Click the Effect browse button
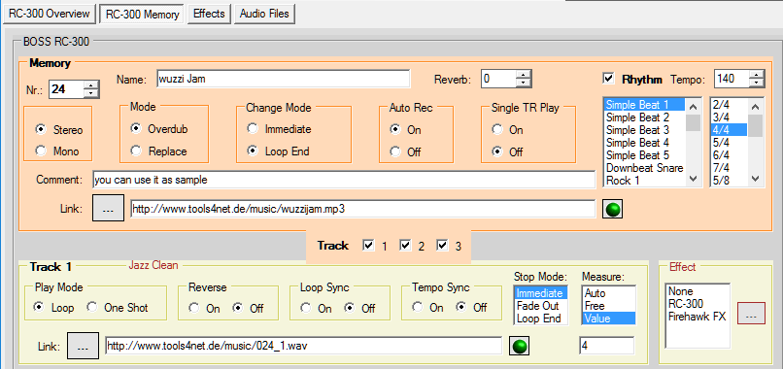Image resolution: width=783 pixels, height=369 pixels. pyautogui.click(x=751, y=313)
